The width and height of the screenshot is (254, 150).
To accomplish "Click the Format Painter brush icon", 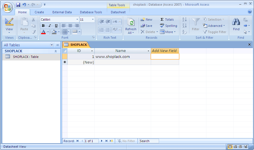I will coord(33,32).
